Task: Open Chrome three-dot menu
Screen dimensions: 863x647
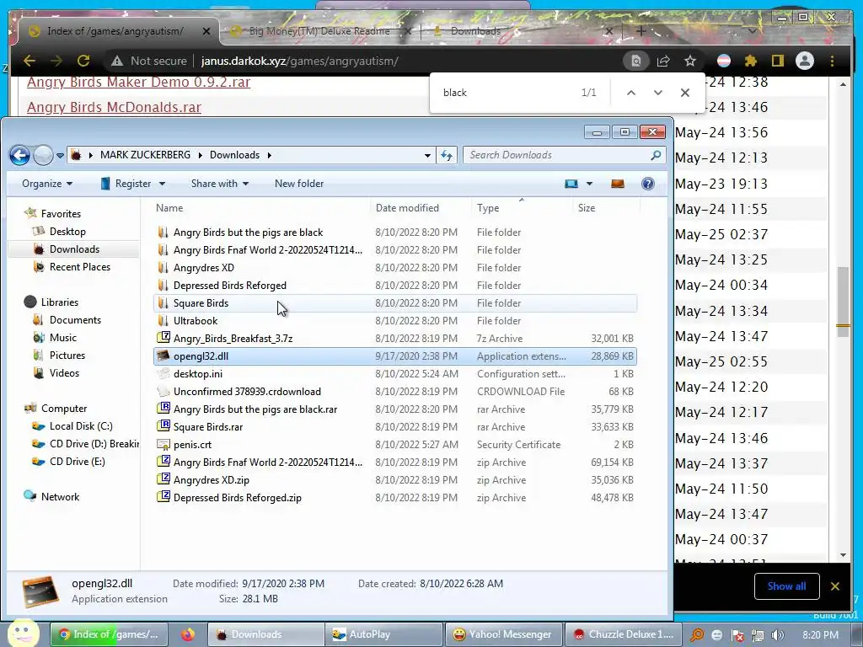Action: 832,61
